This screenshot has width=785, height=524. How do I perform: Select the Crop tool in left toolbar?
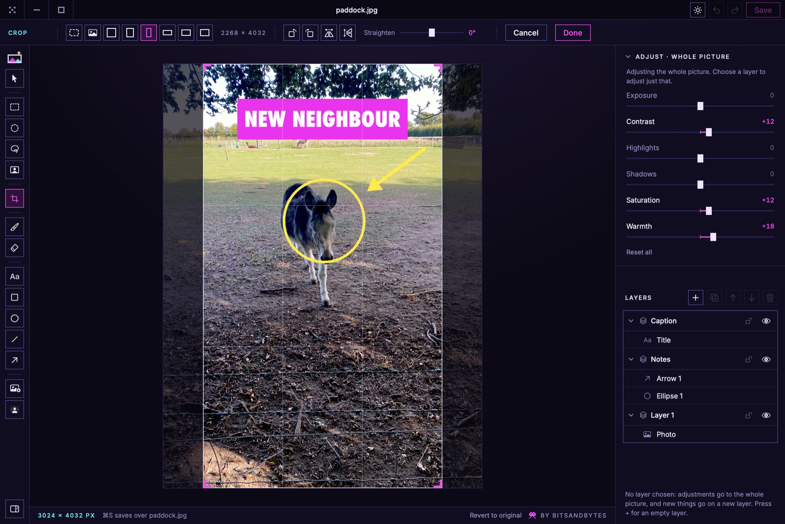pos(15,198)
